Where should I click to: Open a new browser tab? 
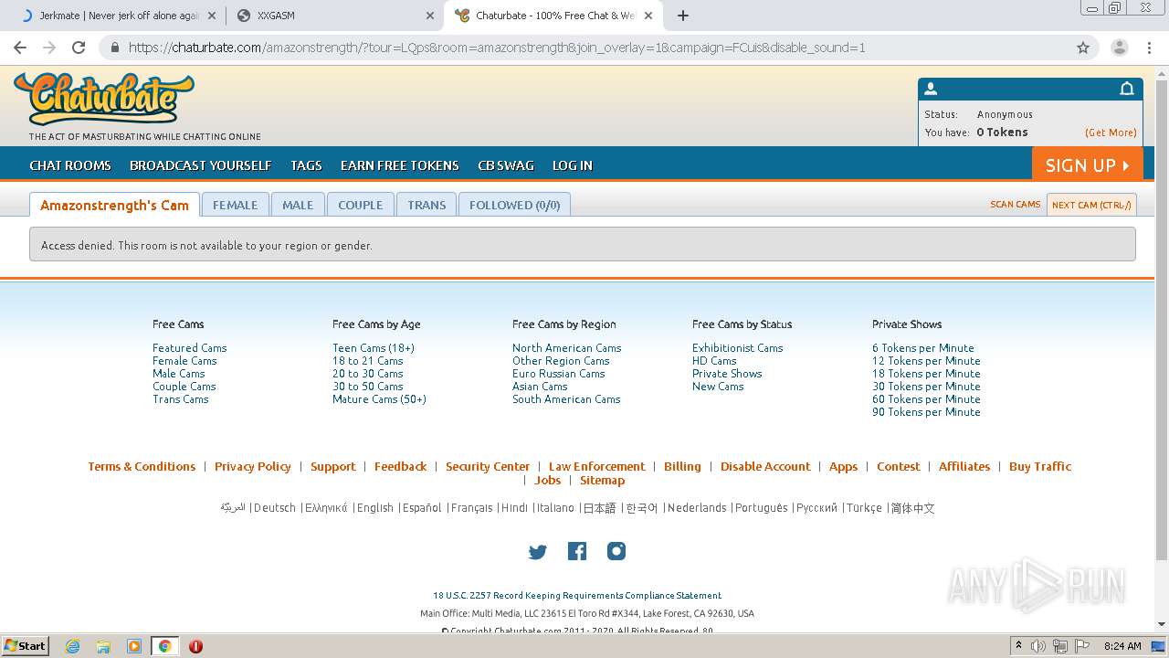tap(683, 16)
